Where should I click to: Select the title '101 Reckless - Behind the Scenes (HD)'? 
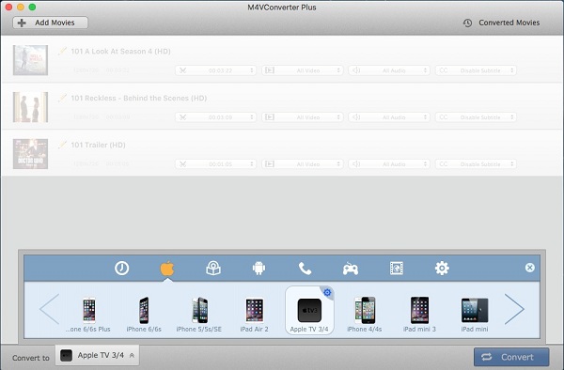pyautogui.click(x=139, y=98)
